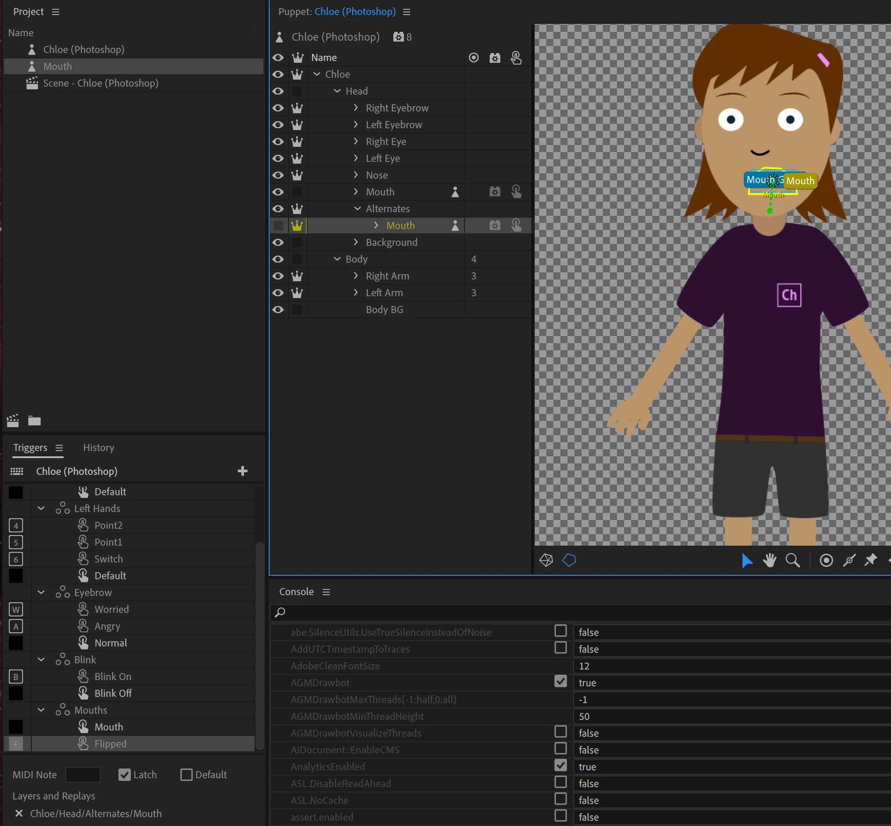Toggle the AGMDrawbot checkbox in Console

coord(560,682)
